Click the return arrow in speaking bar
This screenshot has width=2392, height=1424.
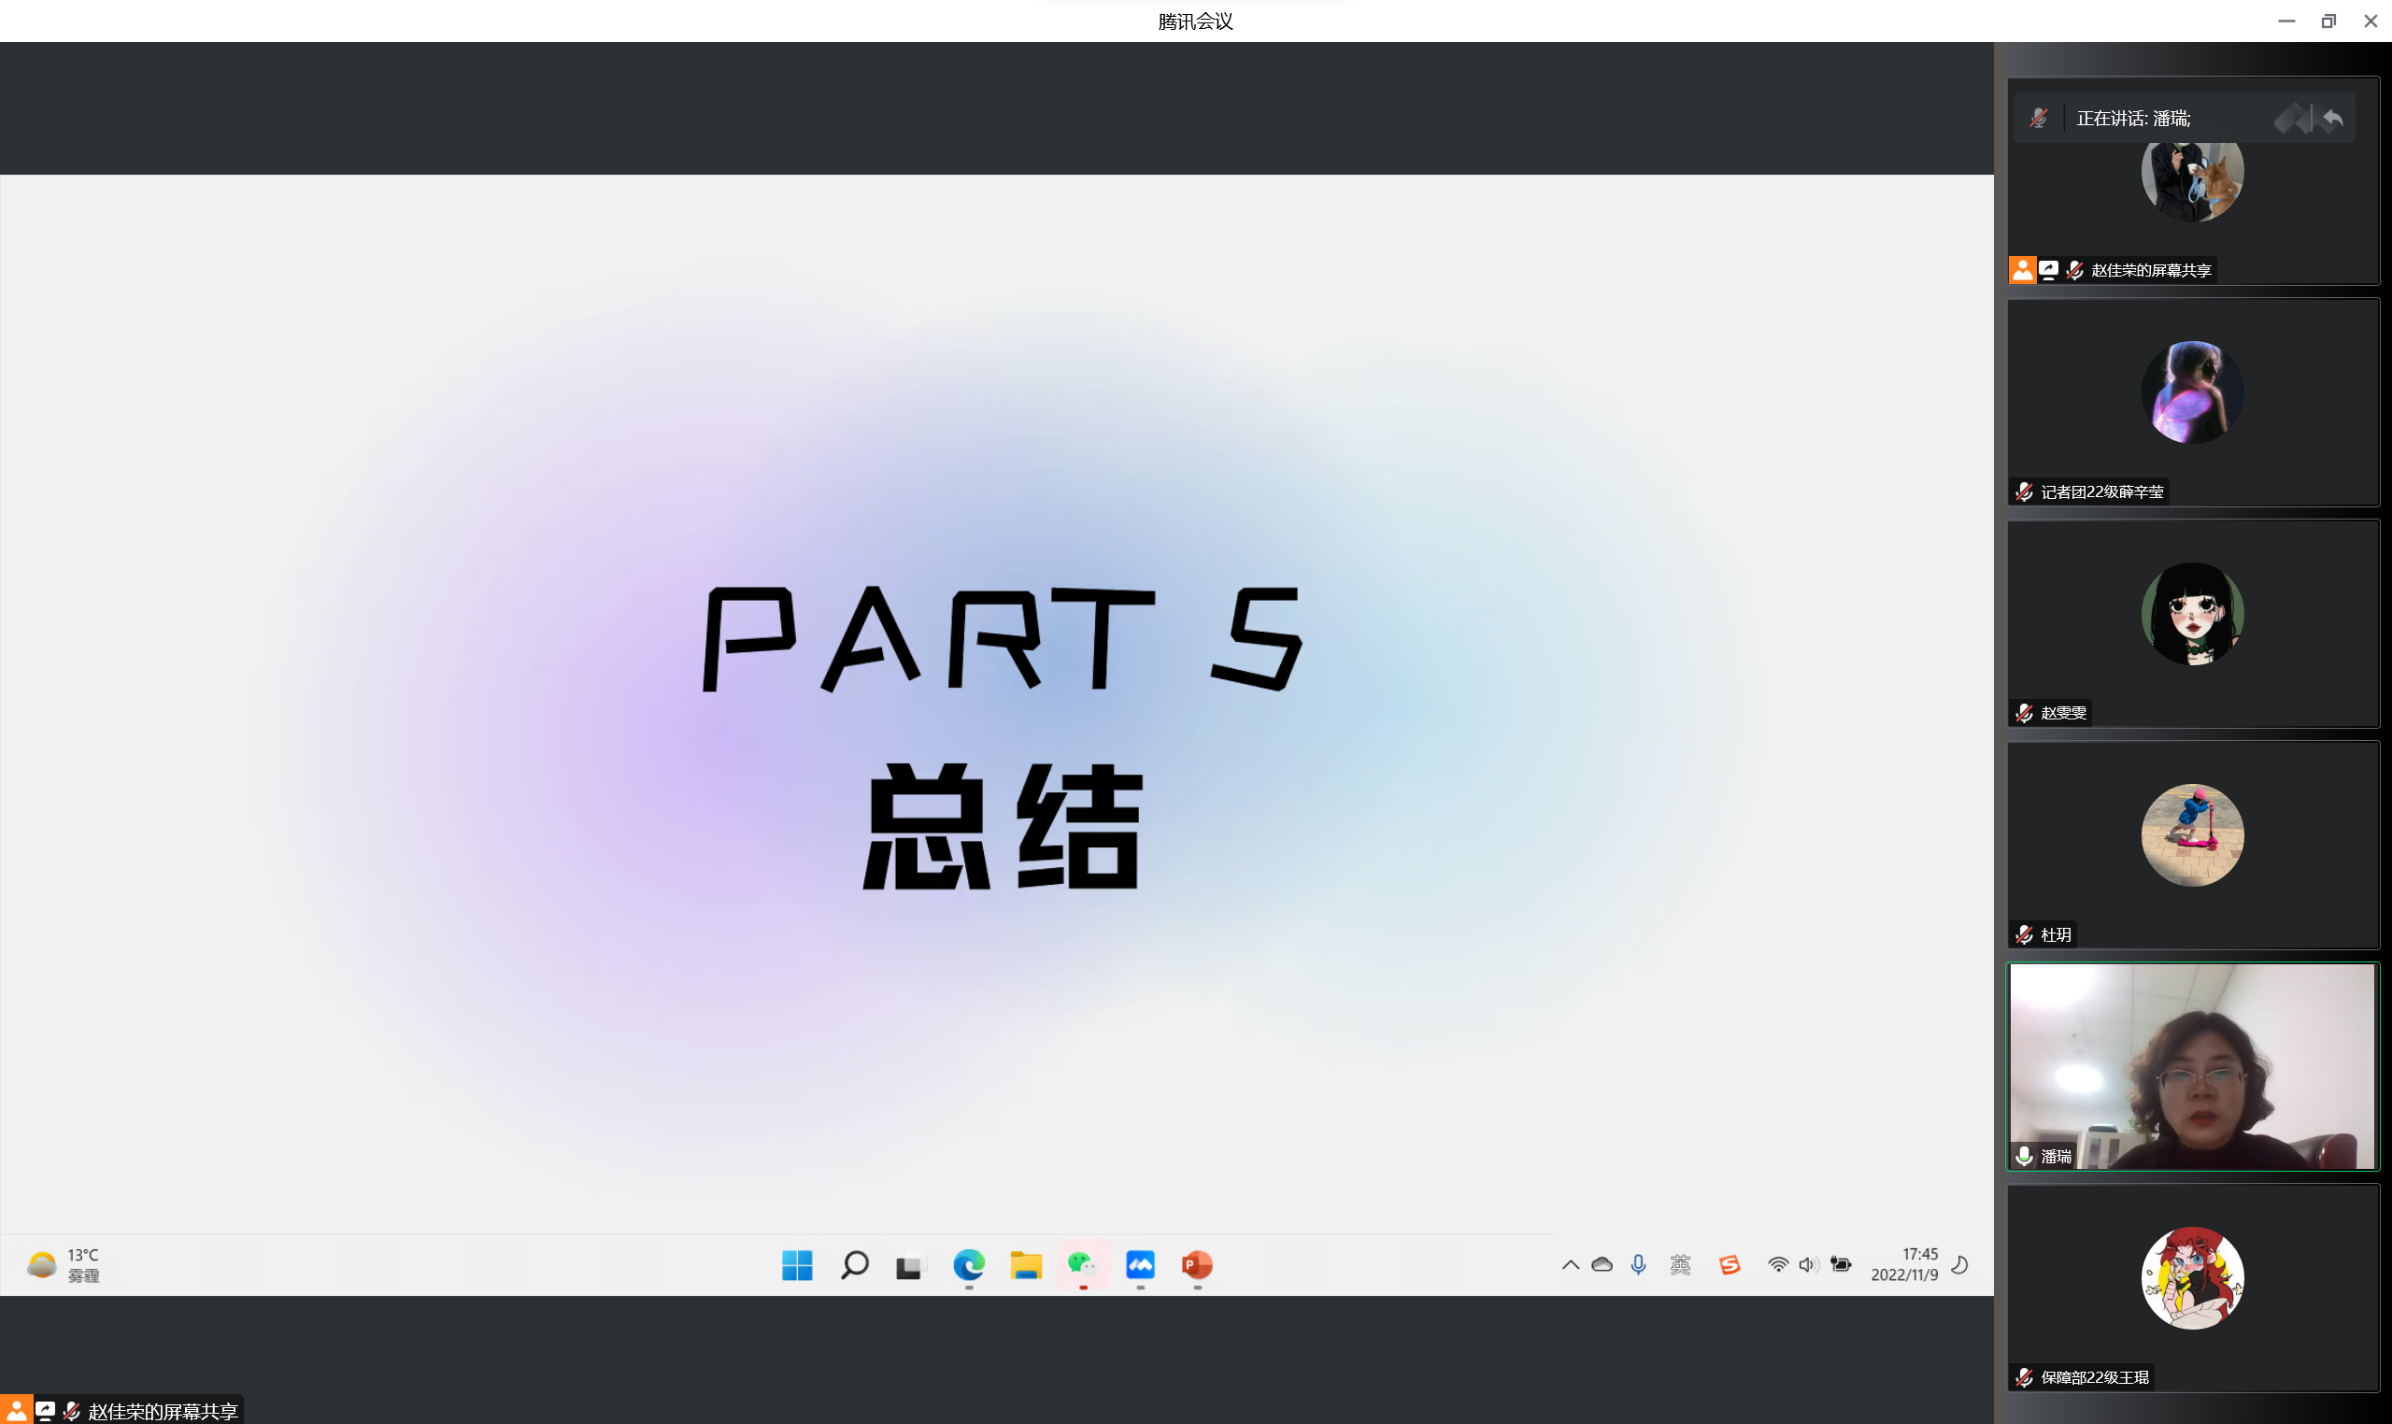2332,118
